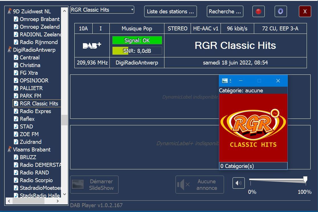
Task: Click the music note icon beside PARK FM
Action: point(16,96)
